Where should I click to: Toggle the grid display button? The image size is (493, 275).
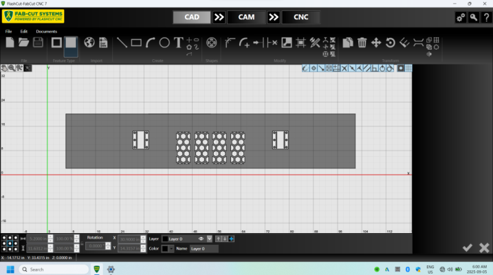click(408, 68)
